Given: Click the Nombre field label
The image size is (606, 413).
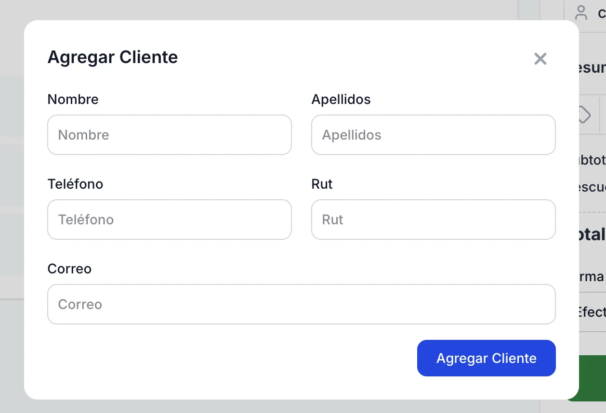Looking at the screenshot, I should coord(73,99).
